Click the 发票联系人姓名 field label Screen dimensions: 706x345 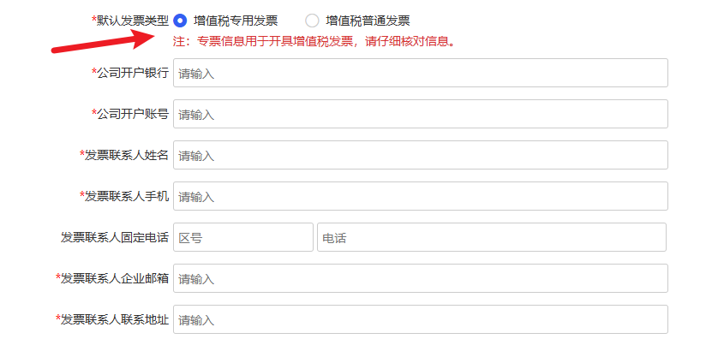(124, 155)
